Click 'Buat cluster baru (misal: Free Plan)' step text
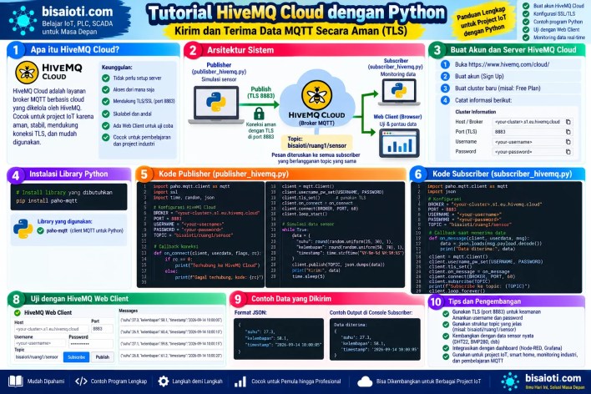The width and height of the screenshot is (591, 394). [x=498, y=88]
